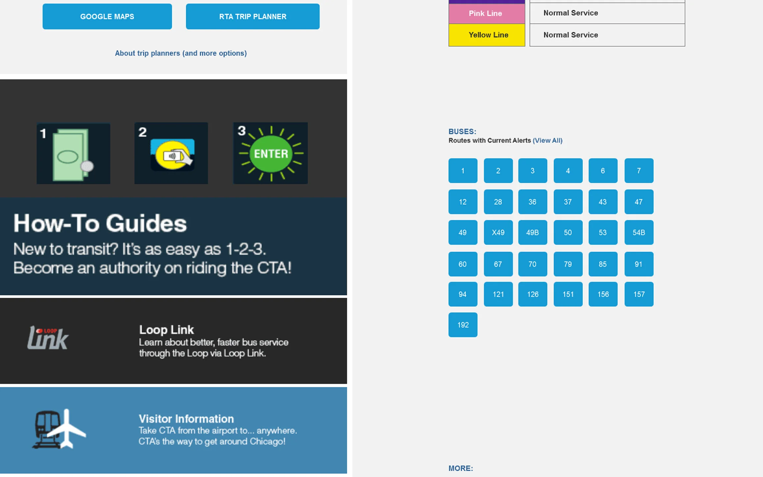The height and width of the screenshot is (477, 763).
Task: Click the green ENTER step 3 icon
Action: pyautogui.click(x=271, y=153)
